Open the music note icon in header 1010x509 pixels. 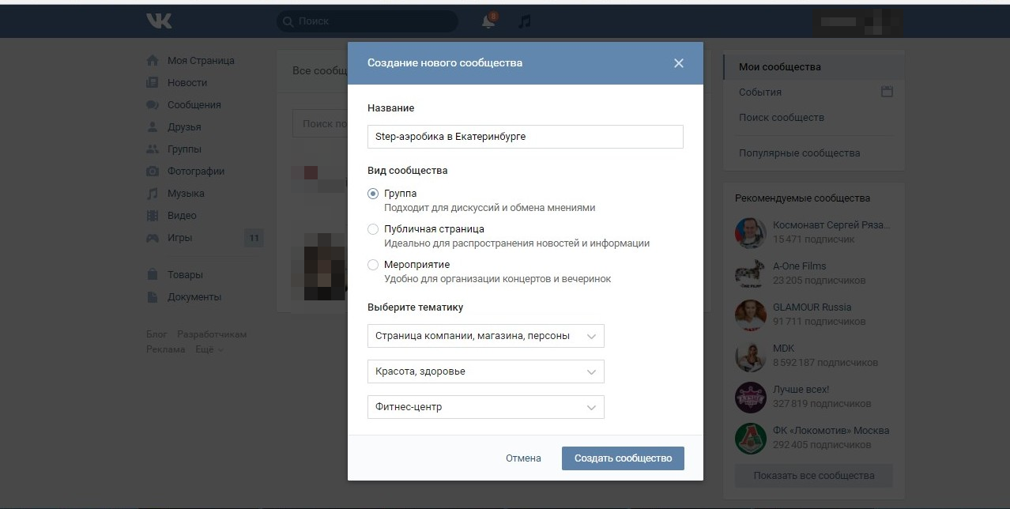coord(524,21)
